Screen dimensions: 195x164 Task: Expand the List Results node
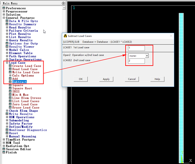pos(7,37)
